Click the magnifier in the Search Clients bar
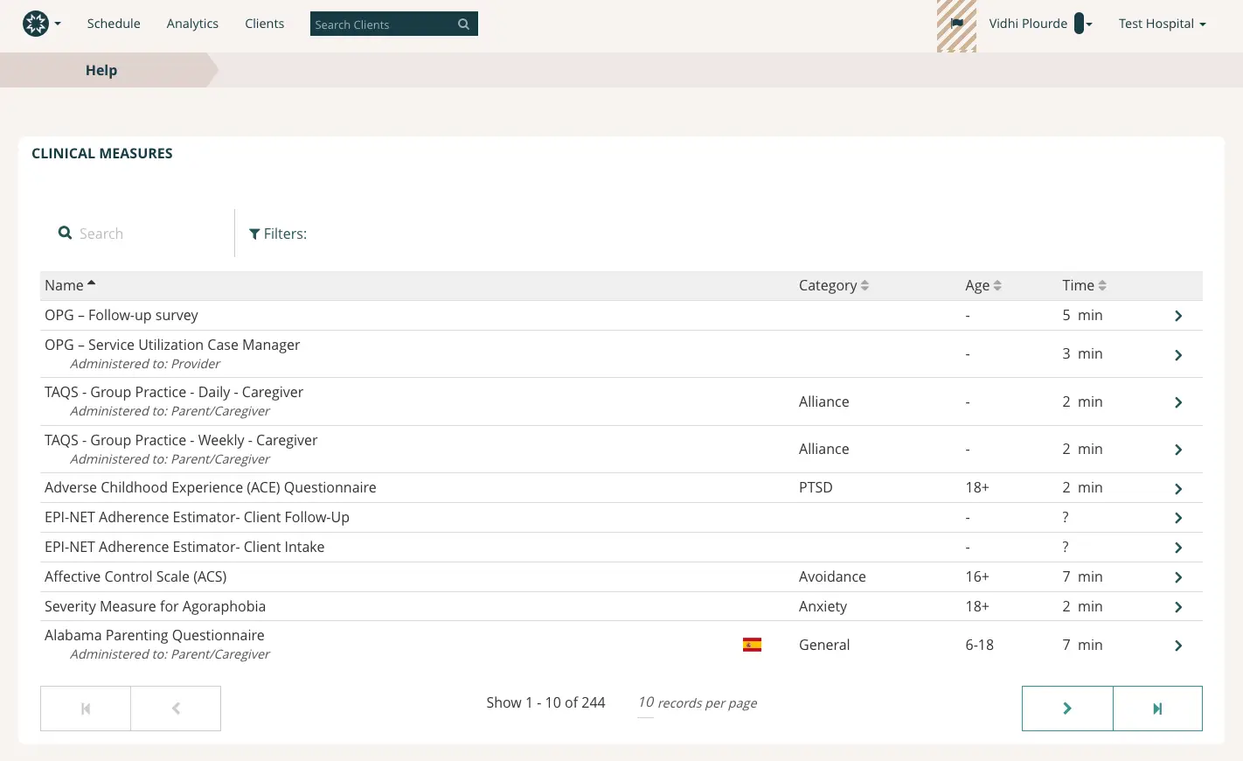Image resolution: width=1243 pixels, height=761 pixels. coord(463,24)
